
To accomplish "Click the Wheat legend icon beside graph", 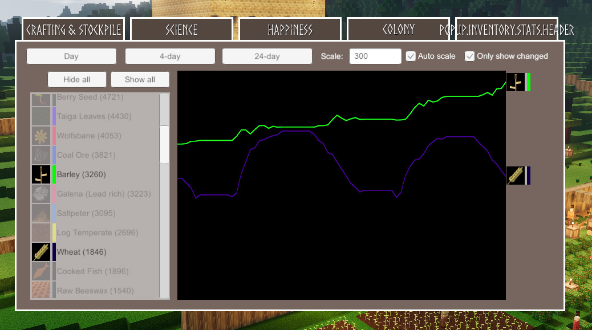I will tap(516, 176).
